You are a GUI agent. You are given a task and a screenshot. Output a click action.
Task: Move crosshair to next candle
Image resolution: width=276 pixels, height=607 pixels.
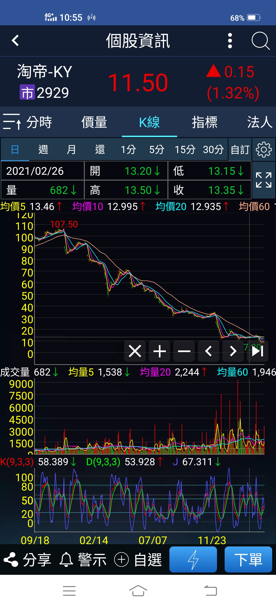coord(233,351)
